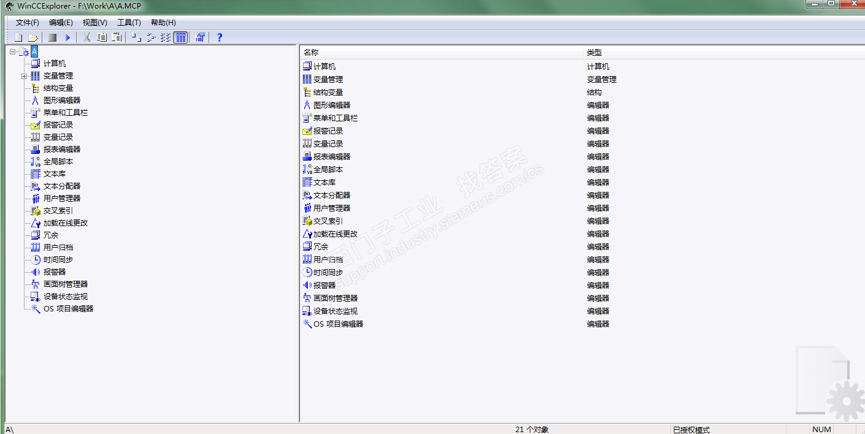
Task: Click the Cut scissors icon
Action: click(x=87, y=37)
